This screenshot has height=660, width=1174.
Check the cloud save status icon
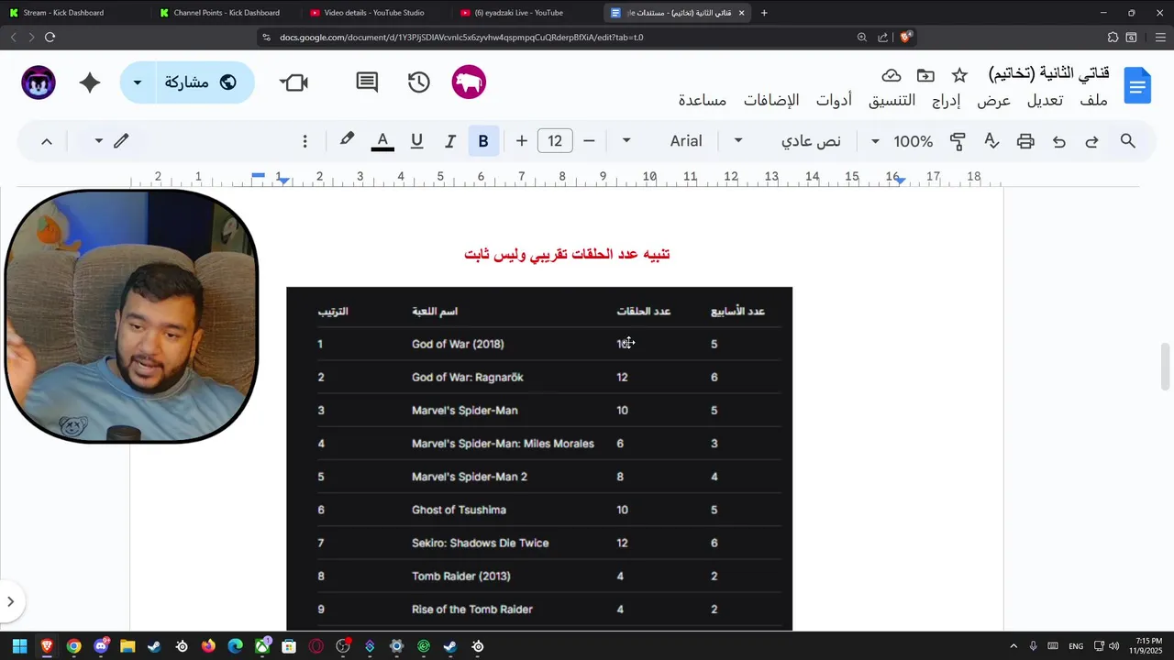(x=892, y=75)
